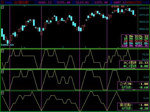
Task: Click the 日 icon in the 公式70 panel
Action: 2,72
